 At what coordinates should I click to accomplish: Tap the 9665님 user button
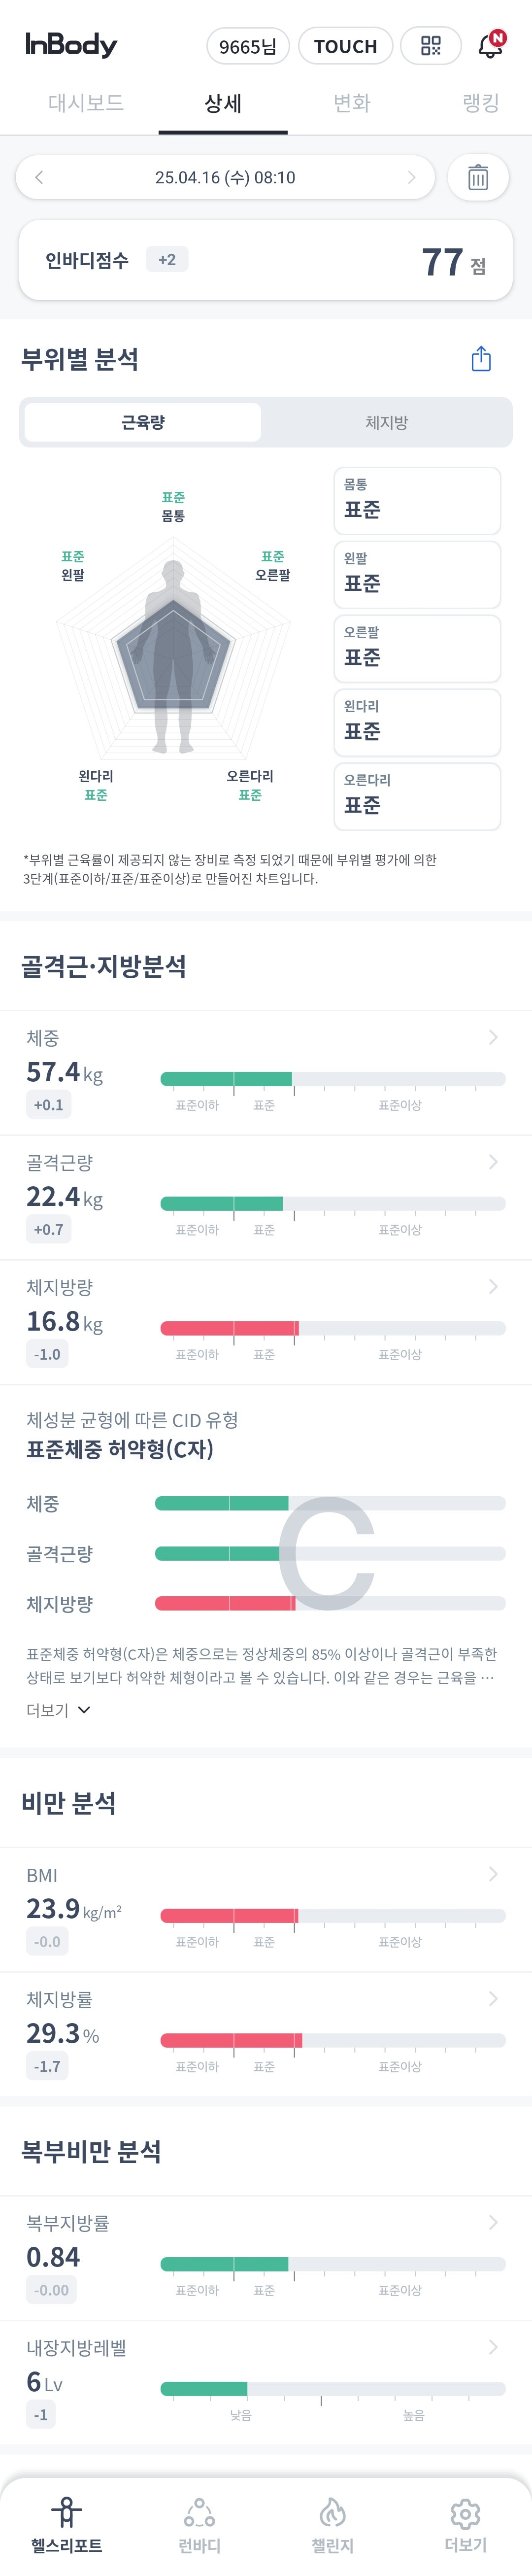[248, 46]
